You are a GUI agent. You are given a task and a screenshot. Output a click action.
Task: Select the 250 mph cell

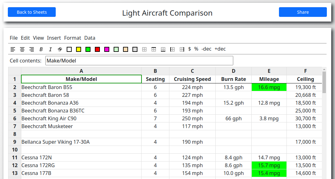pos(192,118)
